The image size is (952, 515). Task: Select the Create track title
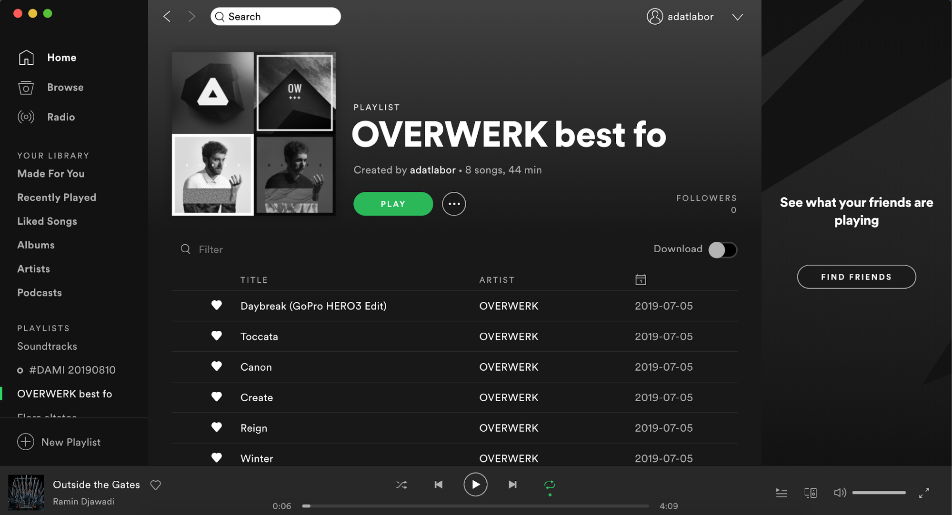coord(257,397)
